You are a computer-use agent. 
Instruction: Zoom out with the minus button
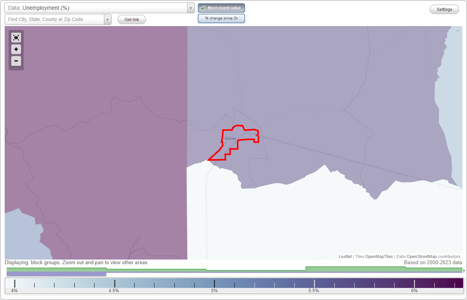coord(16,61)
